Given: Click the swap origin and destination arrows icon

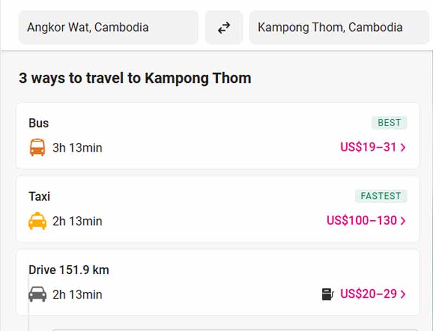Looking at the screenshot, I should pyautogui.click(x=224, y=28).
